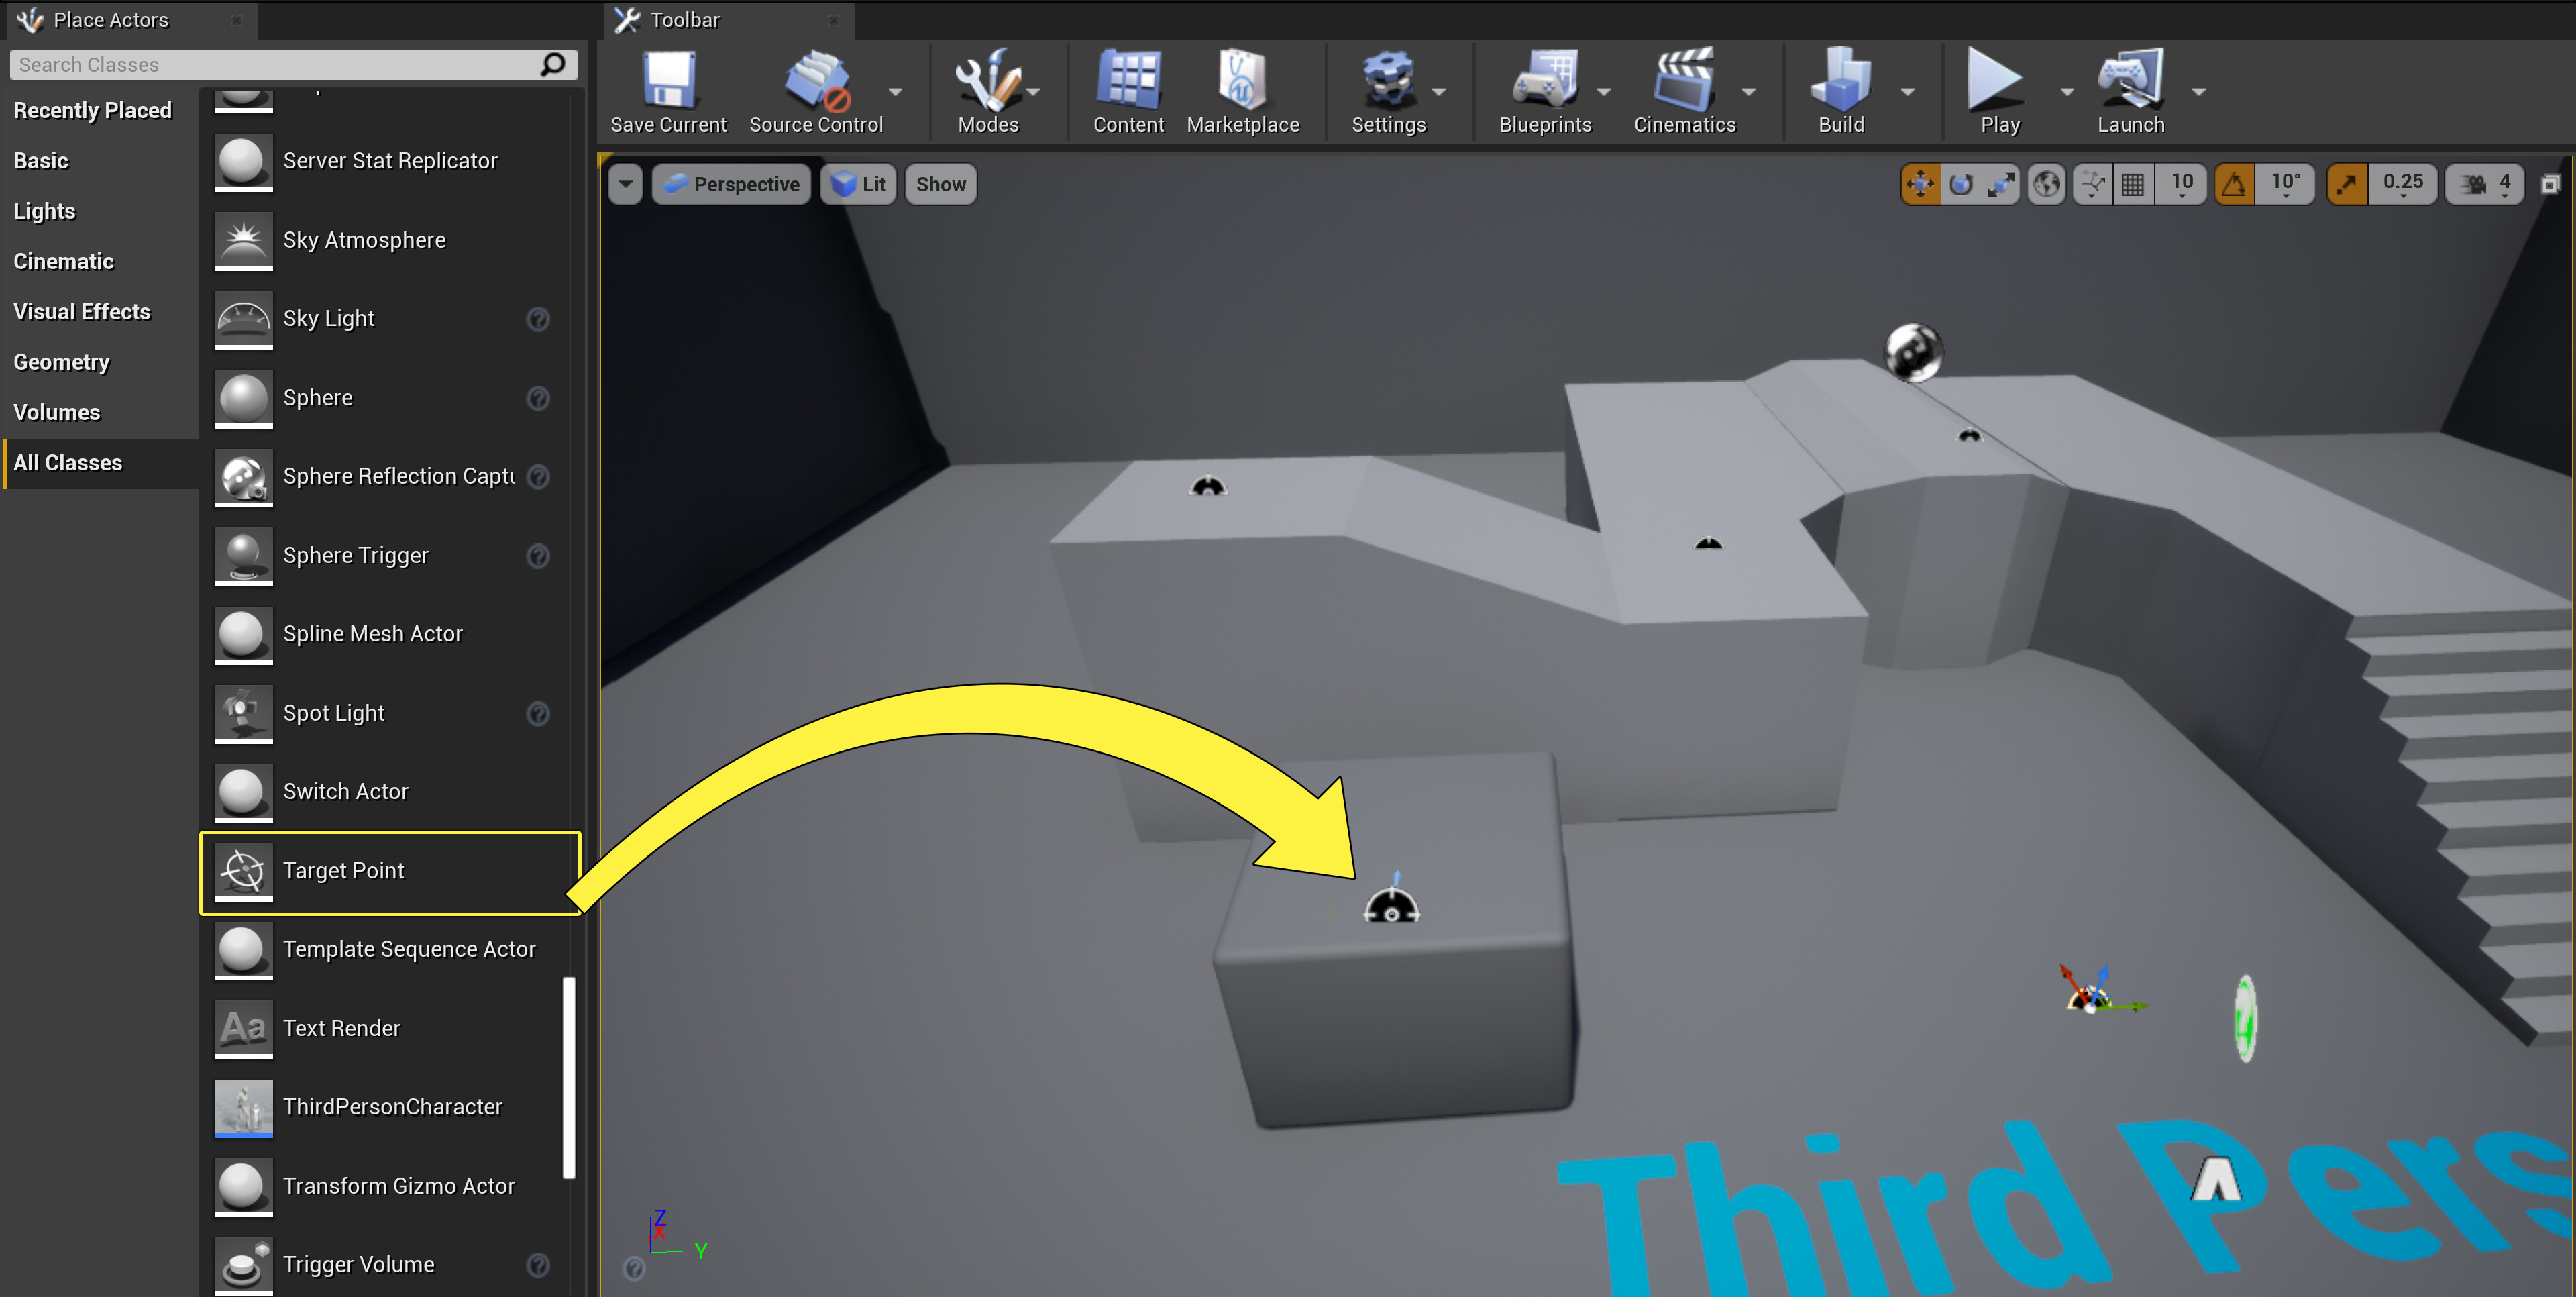The image size is (2576, 1297).
Task: Click the world coordinate system globe icon
Action: 2047,184
